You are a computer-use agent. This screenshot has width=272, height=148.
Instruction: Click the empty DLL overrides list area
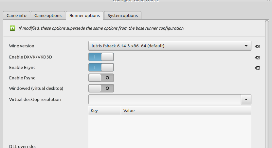[170, 132]
